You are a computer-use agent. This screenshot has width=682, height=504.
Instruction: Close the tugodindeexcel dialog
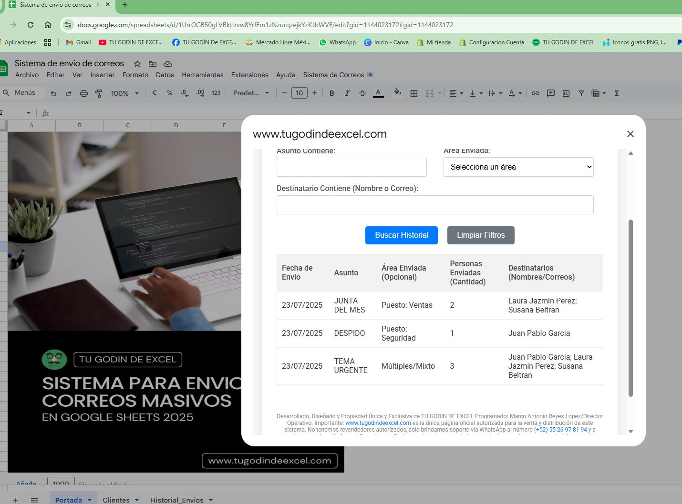point(630,134)
